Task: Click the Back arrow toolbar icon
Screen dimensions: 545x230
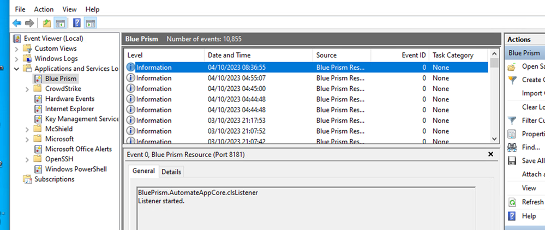Action: pyautogui.click(x=17, y=23)
